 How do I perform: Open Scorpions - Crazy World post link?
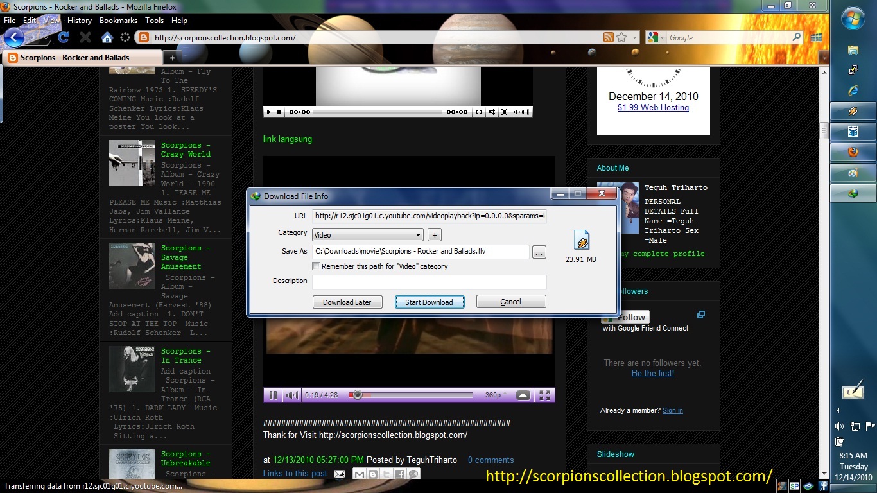pyautogui.click(x=186, y=150)
